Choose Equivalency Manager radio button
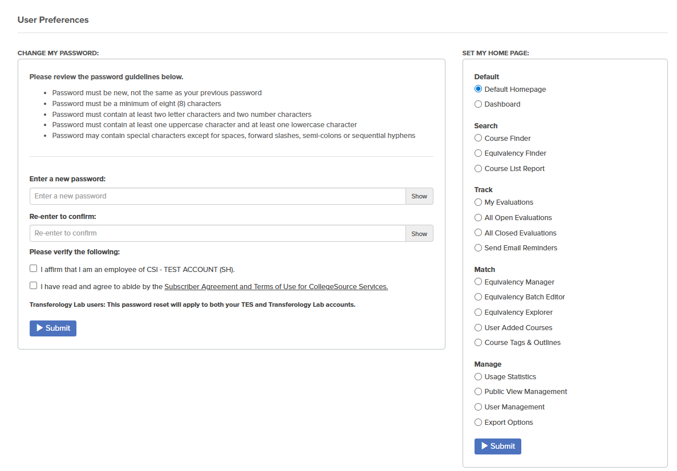The image size is (677, 471). (x=478, y=282)
